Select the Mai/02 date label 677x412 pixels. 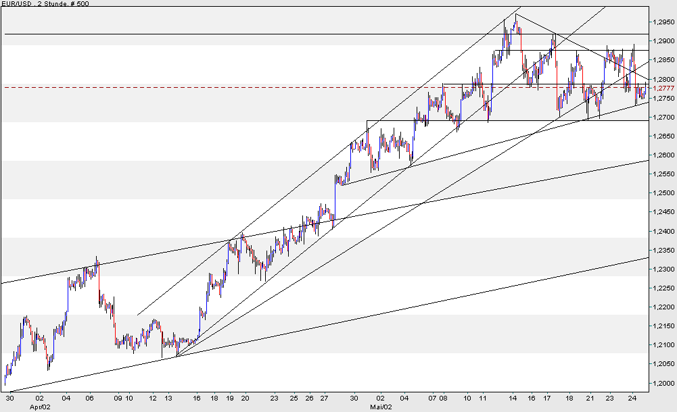coord(381,406)
